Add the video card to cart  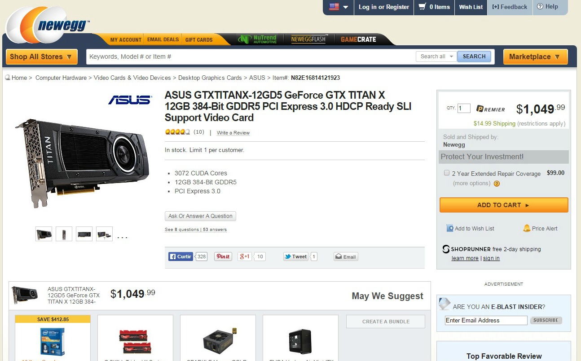point(503,205)
